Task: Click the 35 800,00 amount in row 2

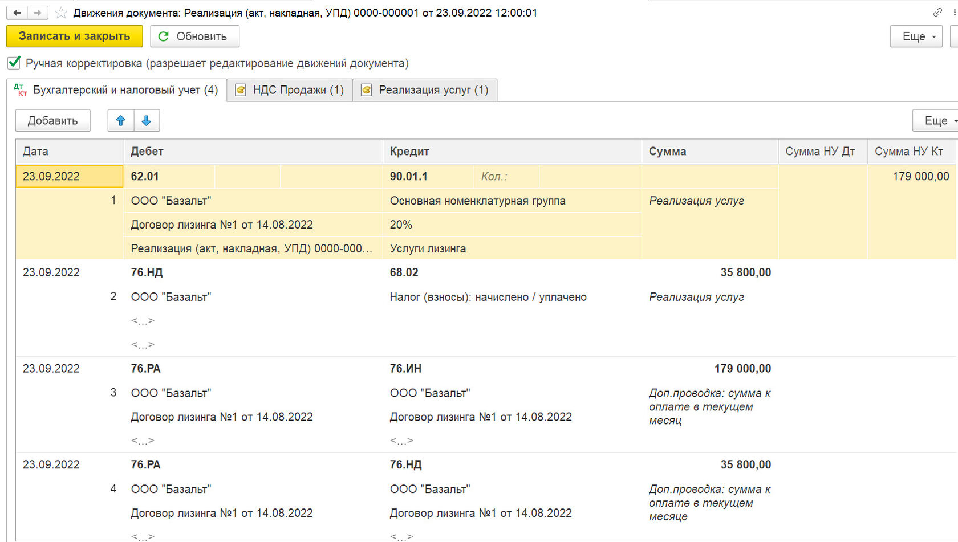Action: tap(745, 272)
